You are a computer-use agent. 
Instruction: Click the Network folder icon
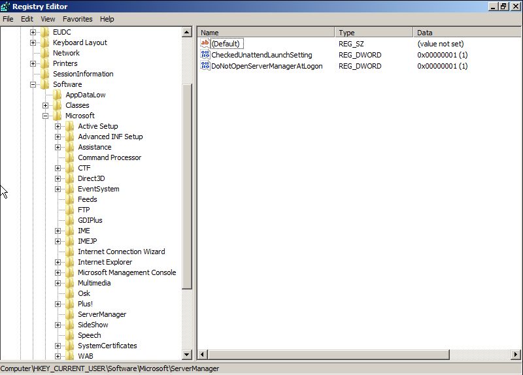tap(44, 53)
